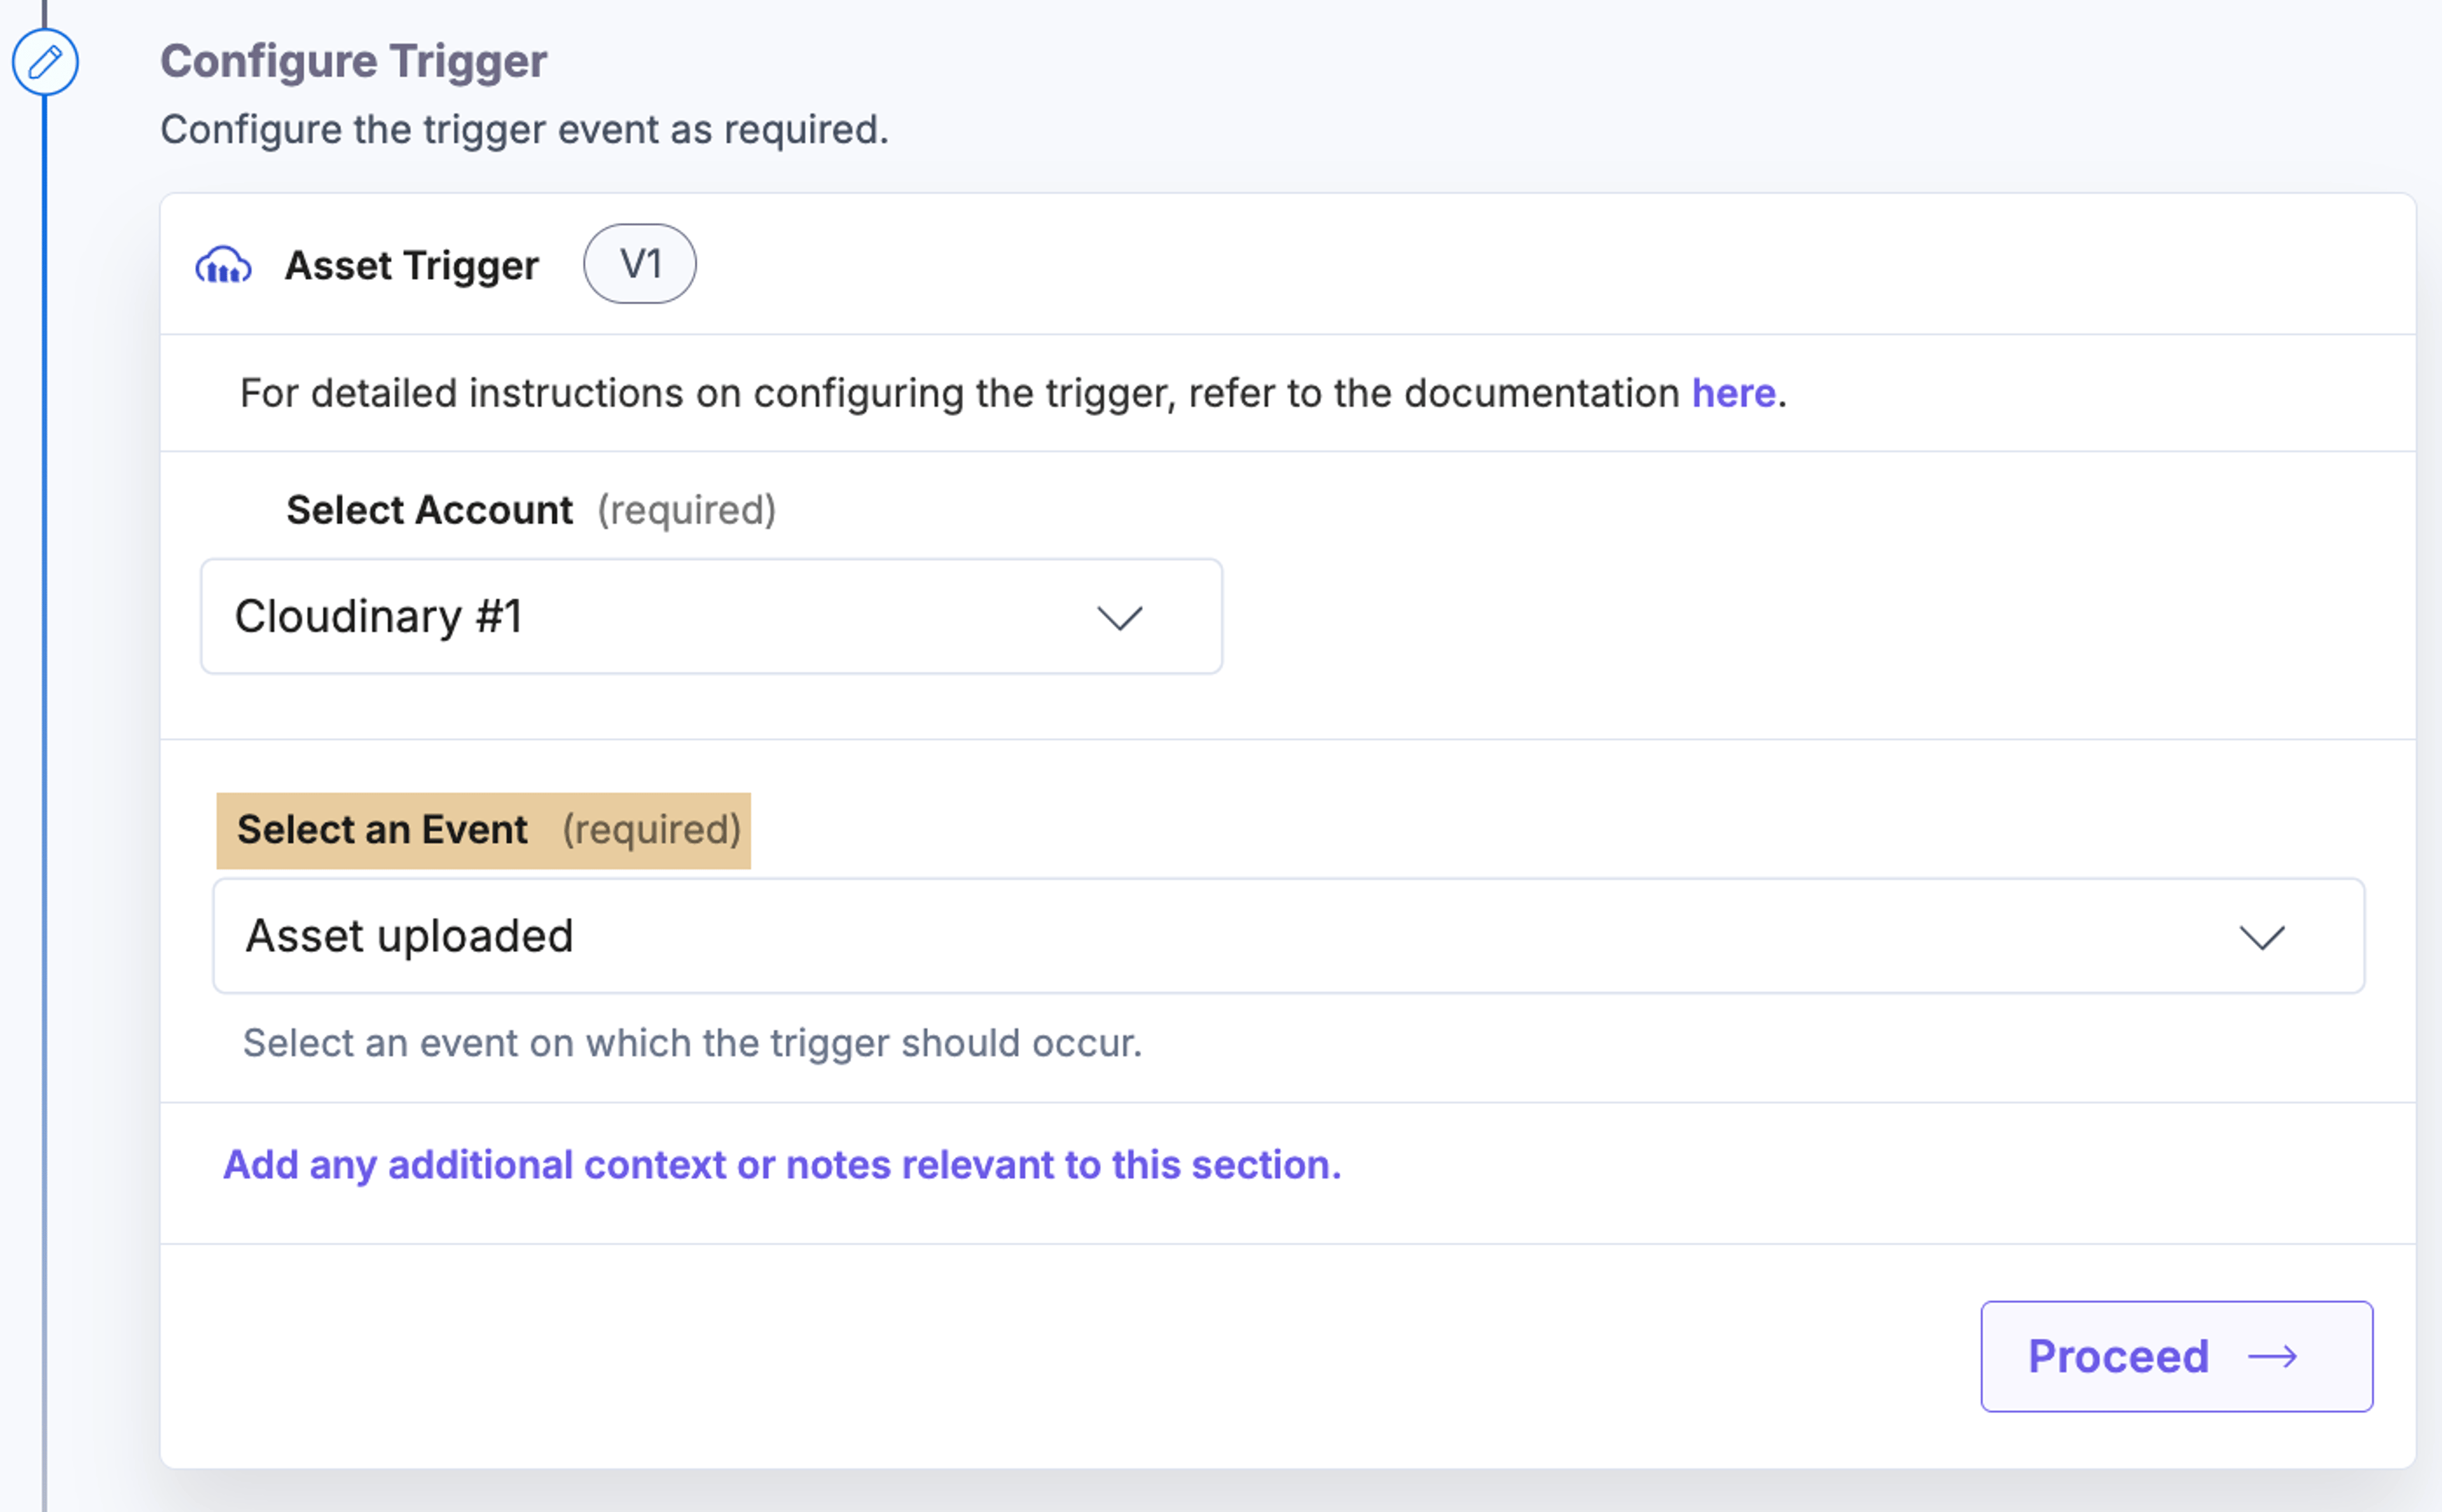Click the Asset Trigger heading
Image resolution: width=2442 pixels, height=1512 pixels.
coord(412,265)
